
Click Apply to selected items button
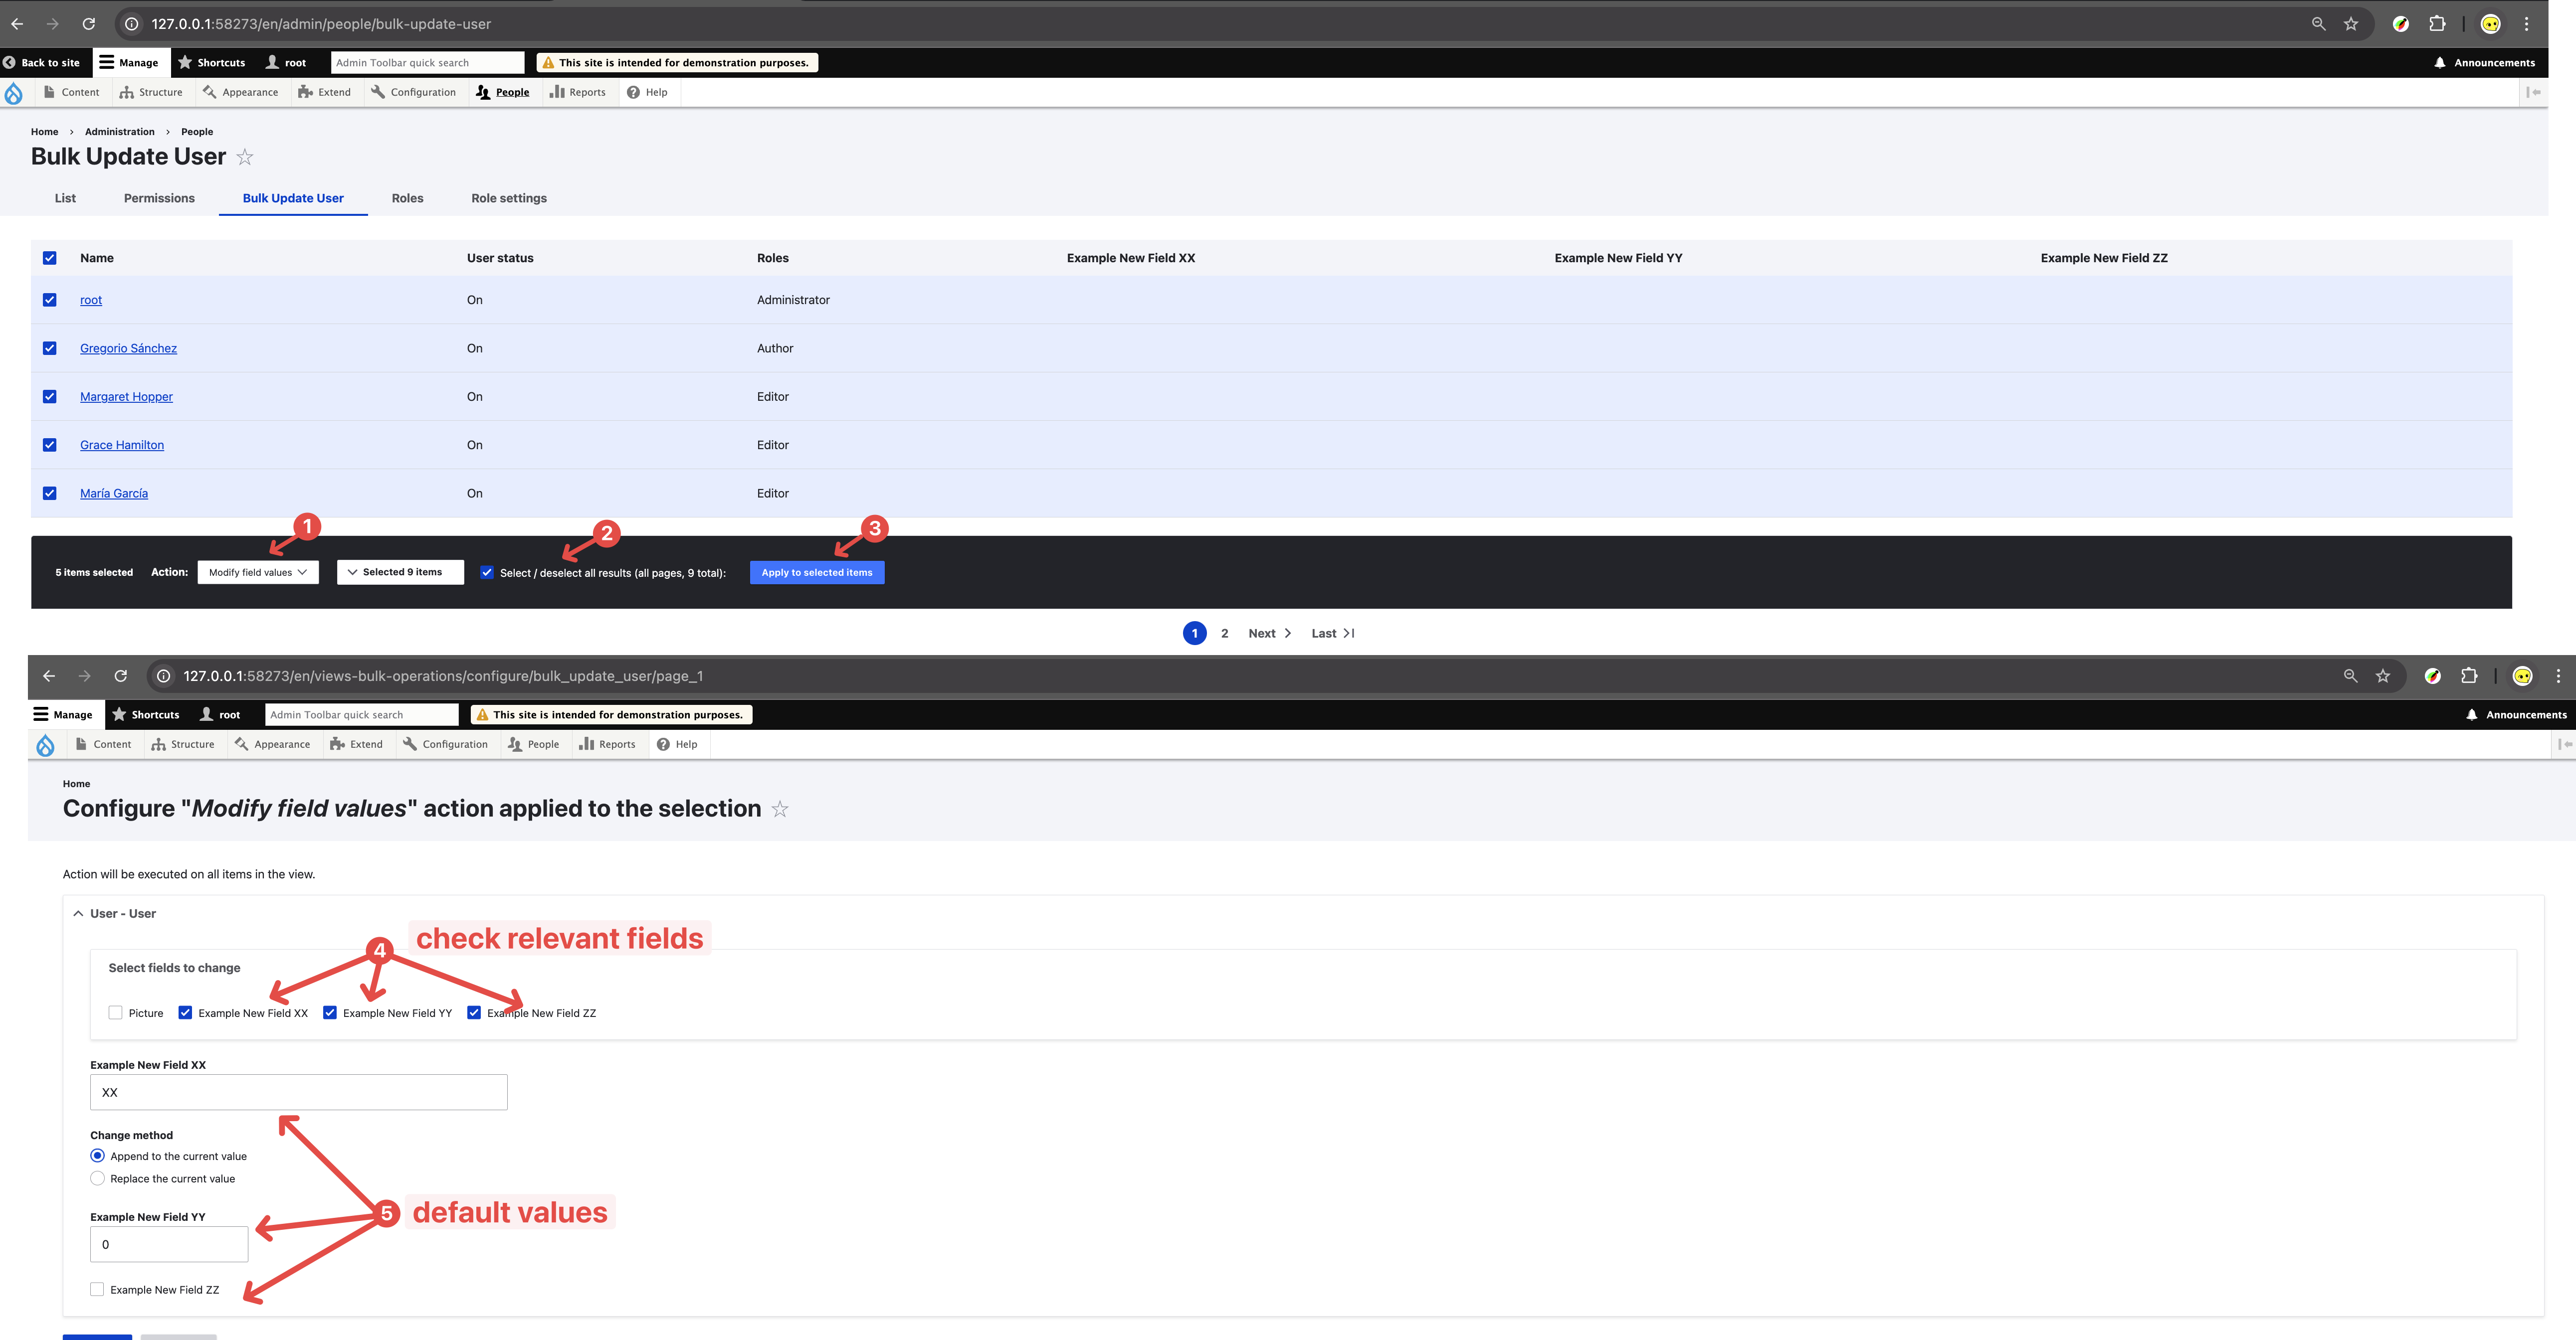816,573
